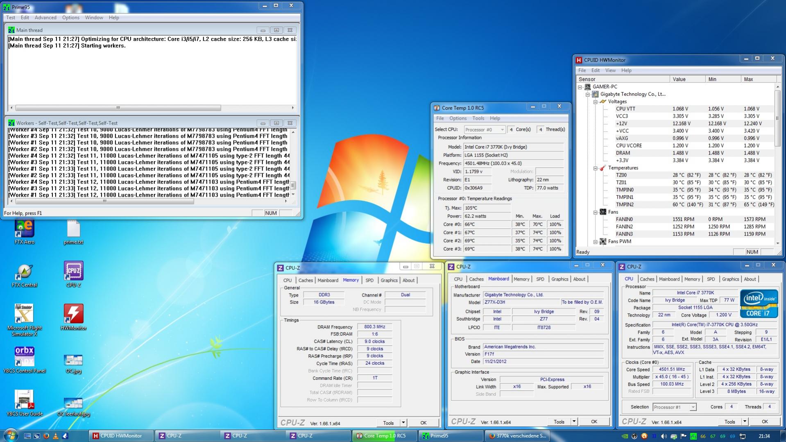Image resolution: width=786 pixels, height=442 pixels.
Task: Click the Windows Start orb
Action: click(x=11, y=436)
